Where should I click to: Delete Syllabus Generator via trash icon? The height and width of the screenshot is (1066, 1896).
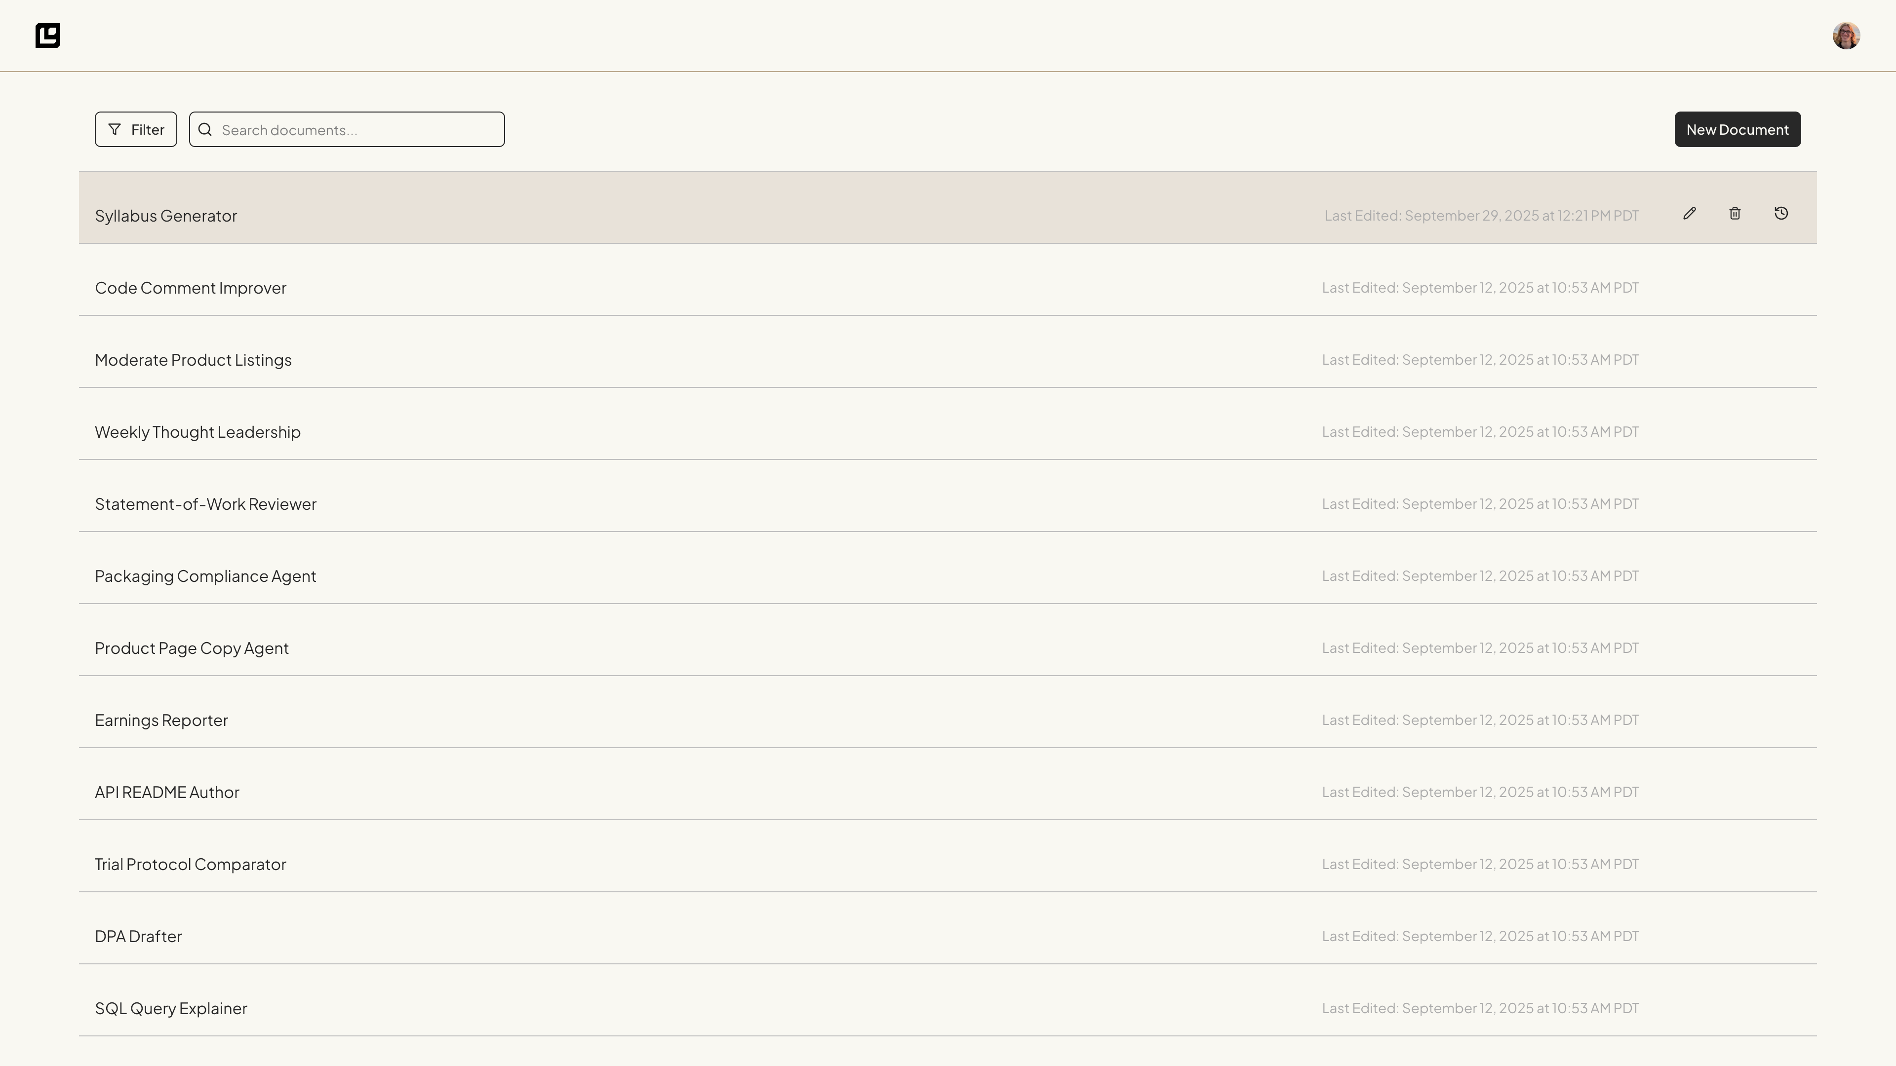coord(1735,213)
